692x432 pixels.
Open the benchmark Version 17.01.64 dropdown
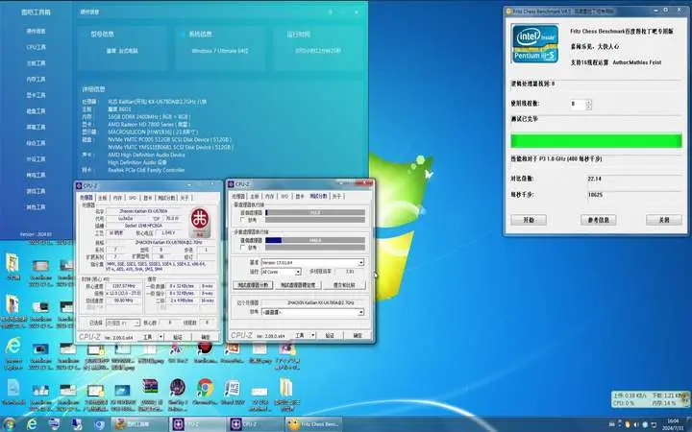click(x=312, y=263)
